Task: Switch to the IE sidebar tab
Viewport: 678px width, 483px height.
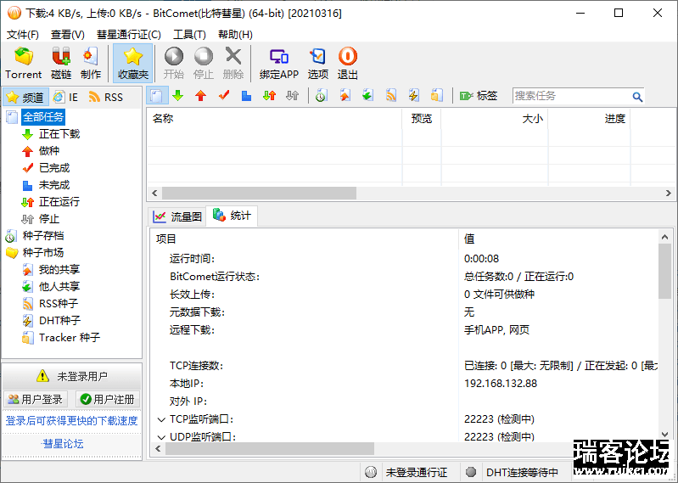Action: [66, 98]
